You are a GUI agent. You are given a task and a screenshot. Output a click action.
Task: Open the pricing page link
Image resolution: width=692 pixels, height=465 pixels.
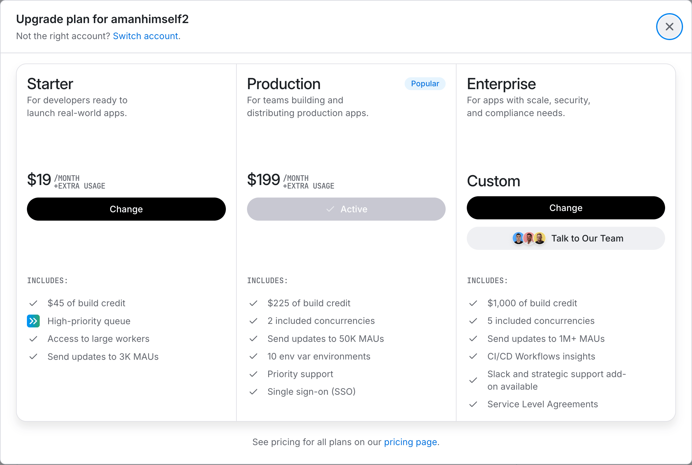click(410, 442)
